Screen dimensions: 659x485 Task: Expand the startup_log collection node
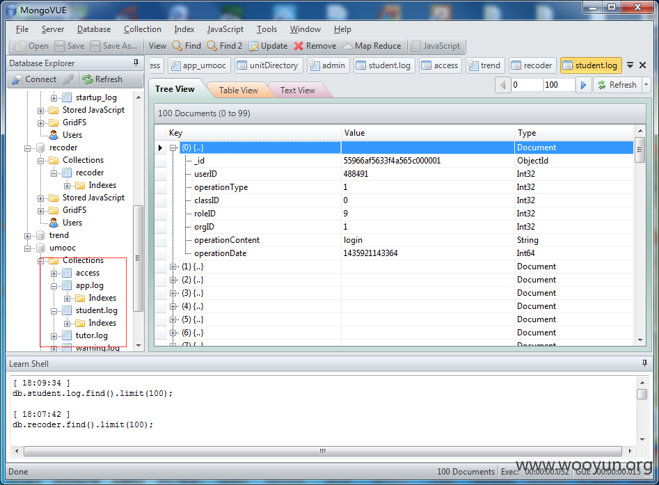[x=54, y=98]
